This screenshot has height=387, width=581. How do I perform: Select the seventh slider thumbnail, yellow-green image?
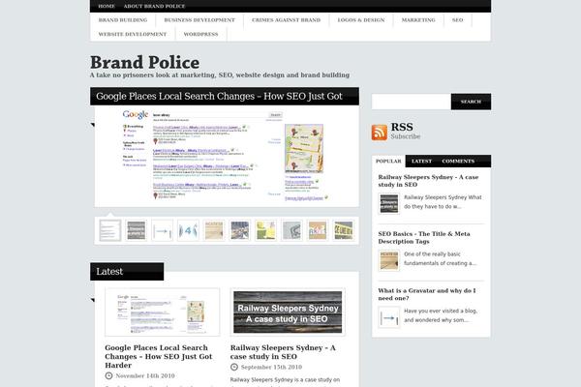click(265, 230)
